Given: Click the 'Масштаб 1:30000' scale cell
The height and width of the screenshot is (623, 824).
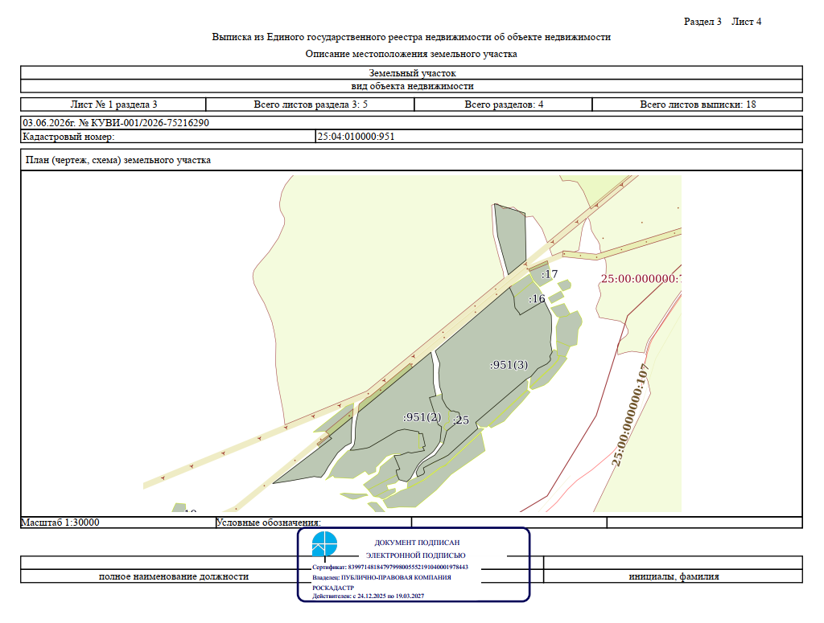Looking at the screenshot, I should (118, 523).
